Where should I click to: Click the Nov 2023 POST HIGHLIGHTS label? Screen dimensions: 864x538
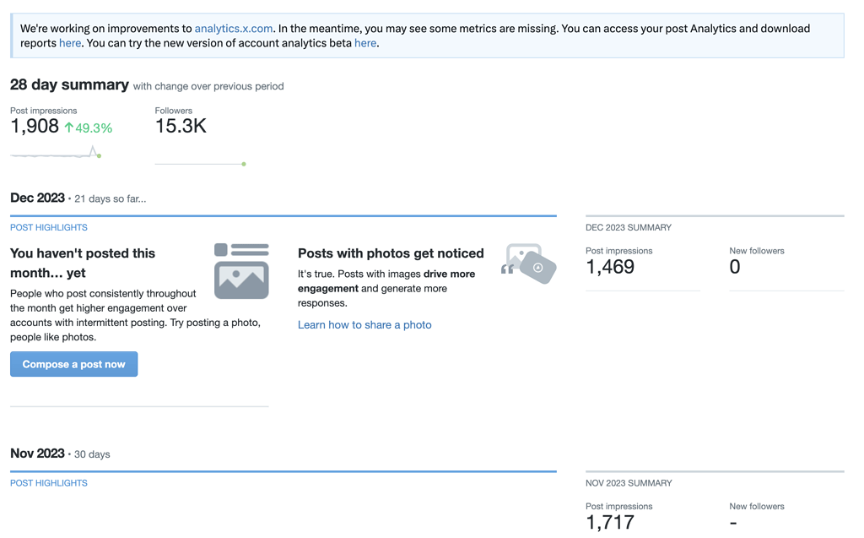click(x=49, y=483)
